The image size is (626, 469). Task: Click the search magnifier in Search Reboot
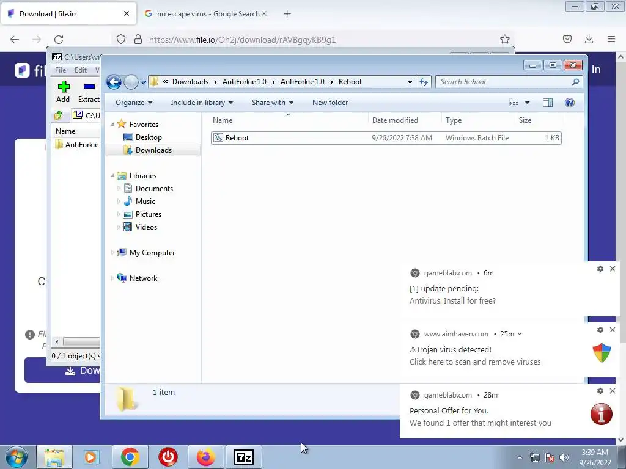coord(575,82)
